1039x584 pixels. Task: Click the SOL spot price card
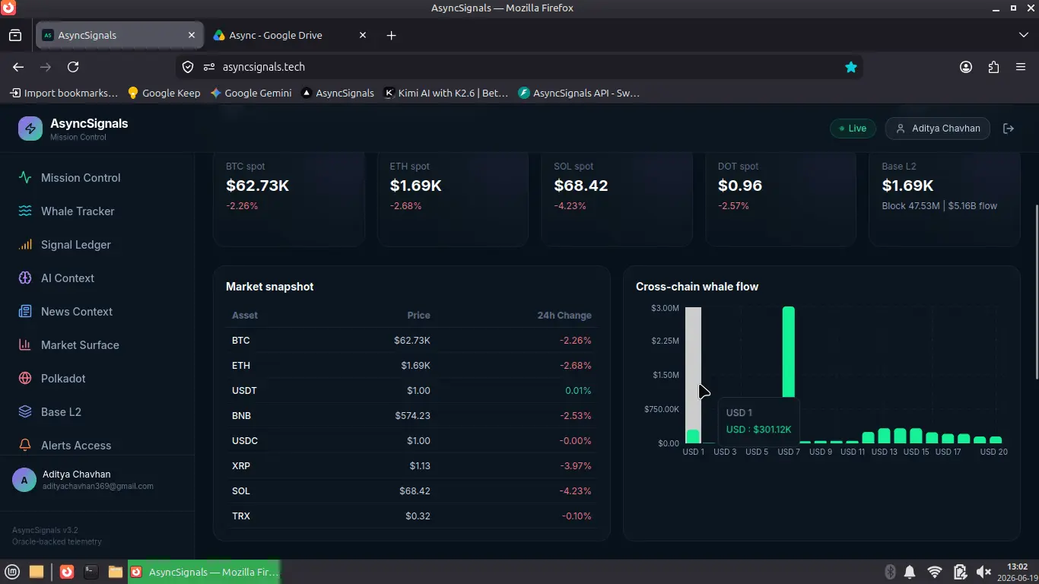pos(617,199)
